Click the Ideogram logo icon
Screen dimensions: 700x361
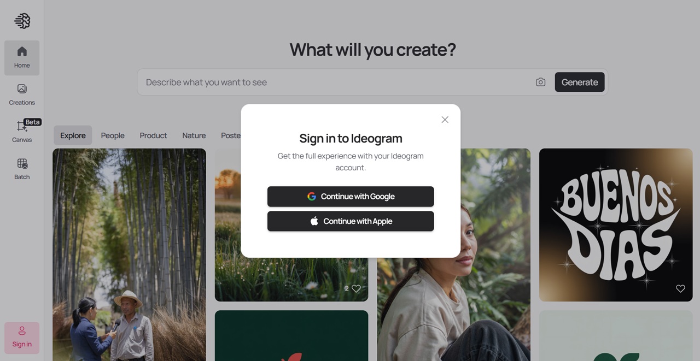pos(22,21)
